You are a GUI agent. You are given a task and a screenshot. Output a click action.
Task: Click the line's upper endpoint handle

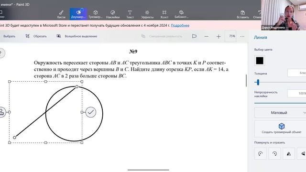[x=77, y=86]
